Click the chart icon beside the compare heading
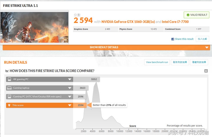 coord(7,71)
